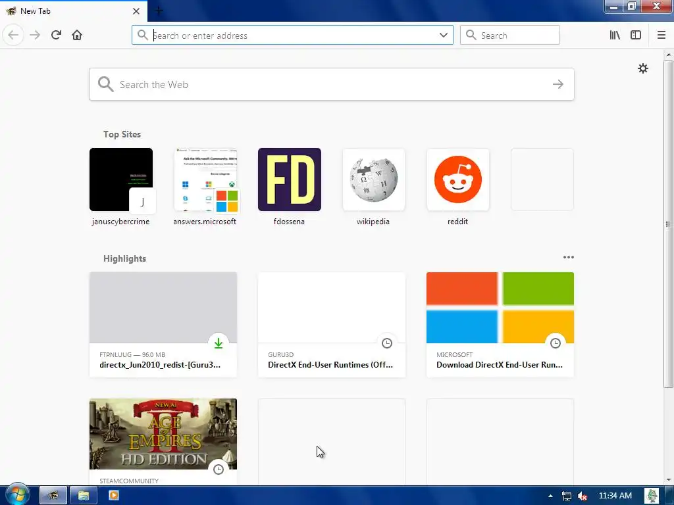
Task: Open the Highlights section options menu
Action: pyautogui.click(x=568, y=257)
